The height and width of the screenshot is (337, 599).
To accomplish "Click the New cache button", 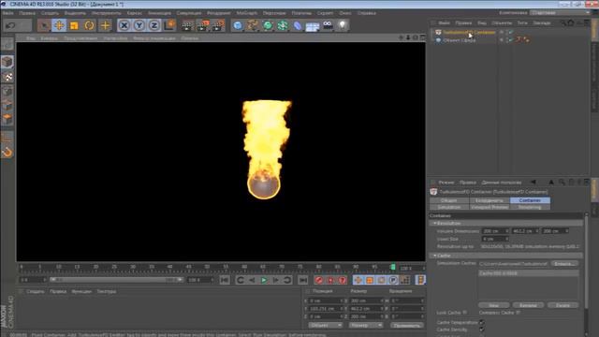I will coord(493,305).
